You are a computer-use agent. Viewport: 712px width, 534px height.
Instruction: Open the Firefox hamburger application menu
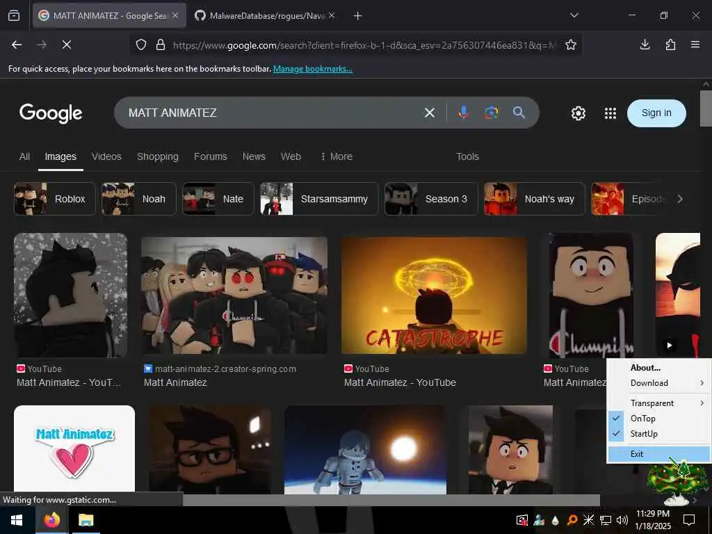click(695, 44)
